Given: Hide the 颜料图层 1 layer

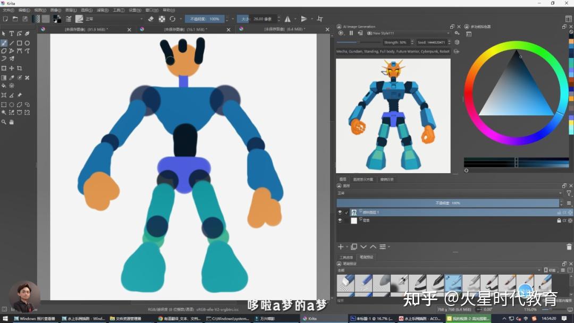Looking at the screenshot, I should 340,212.
